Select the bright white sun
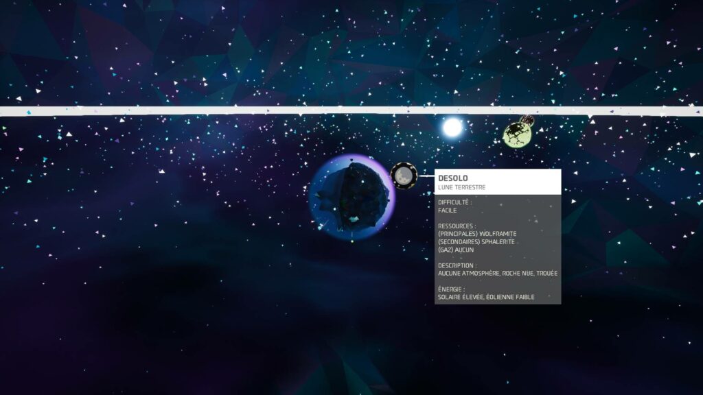Image resolution: width=703 pixels, height=395 pixels. pyautogui.click(x=452, y=127)
